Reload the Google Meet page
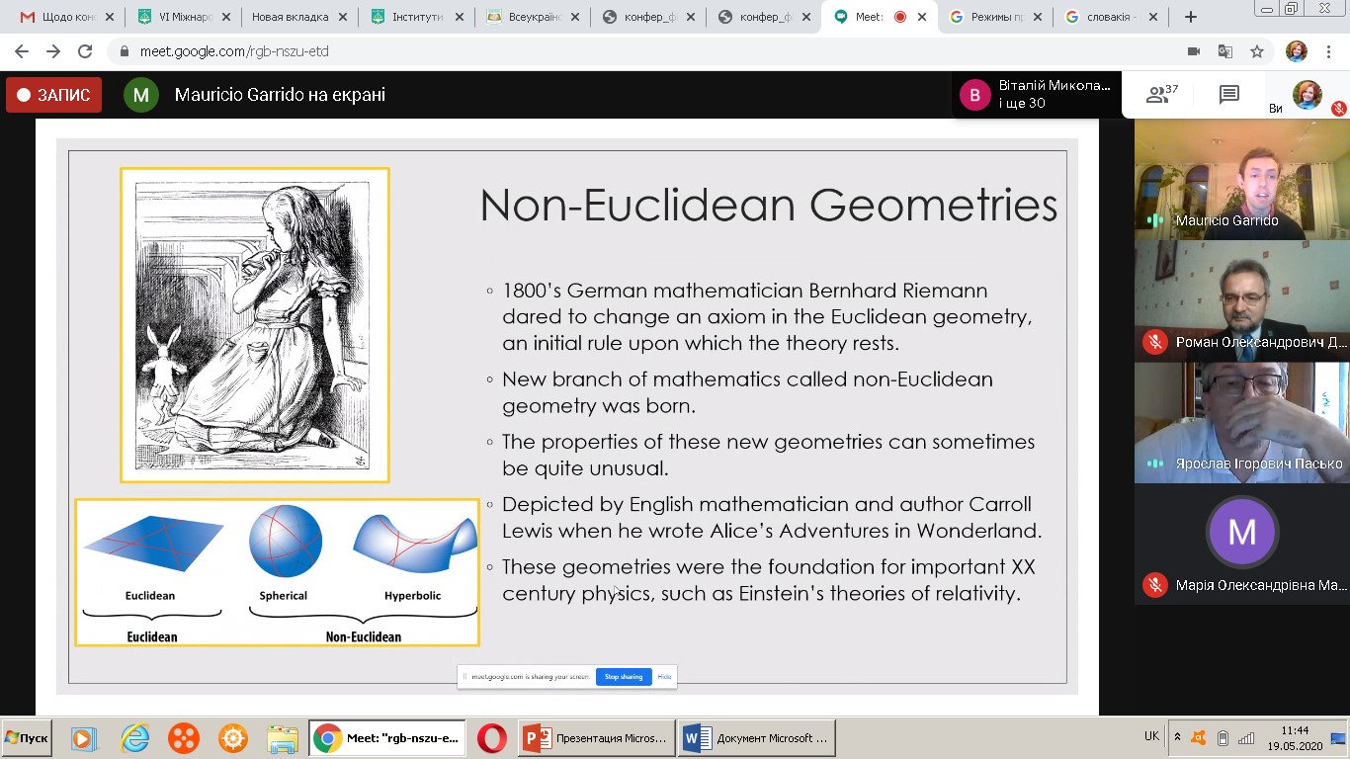 (85, 51)
